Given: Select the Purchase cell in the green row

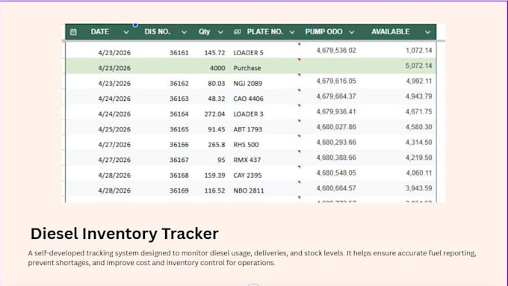Looking at the screenshot, I should (x=247, y=68).
